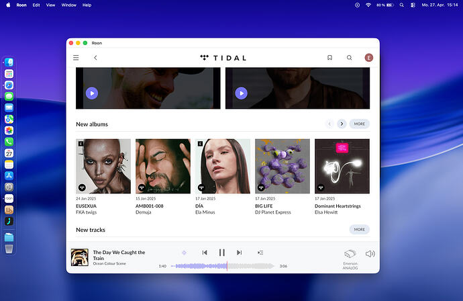Open artist Demuja link
The height and width of the screenshot is (301, 463).
[x=143, y=212]
